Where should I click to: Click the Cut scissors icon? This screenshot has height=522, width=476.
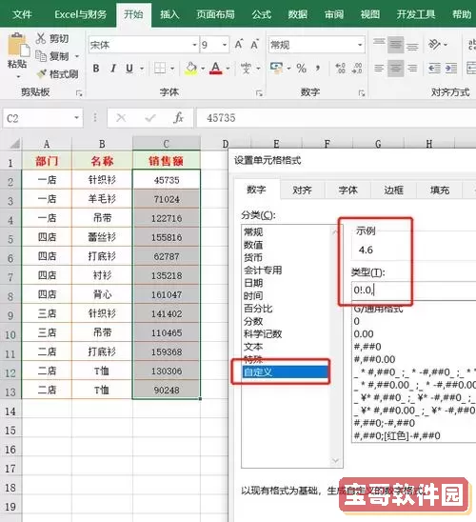(x=41, y=38)
